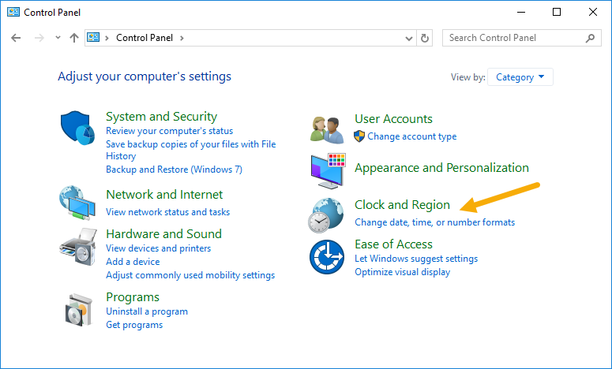The height and width of the screenshot is (369, 612).
Task: Open the Hardware and Sound printer icon
Action: (78, 247)
